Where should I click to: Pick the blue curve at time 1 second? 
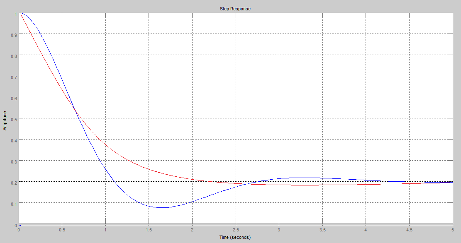106,170
